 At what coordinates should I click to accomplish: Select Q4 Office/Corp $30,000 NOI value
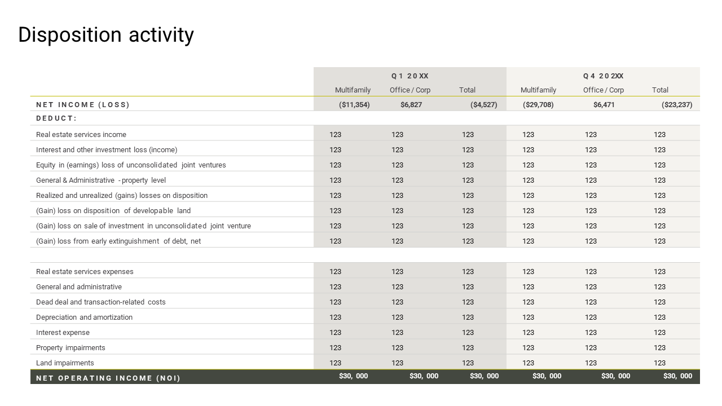[x=616, y=376]
